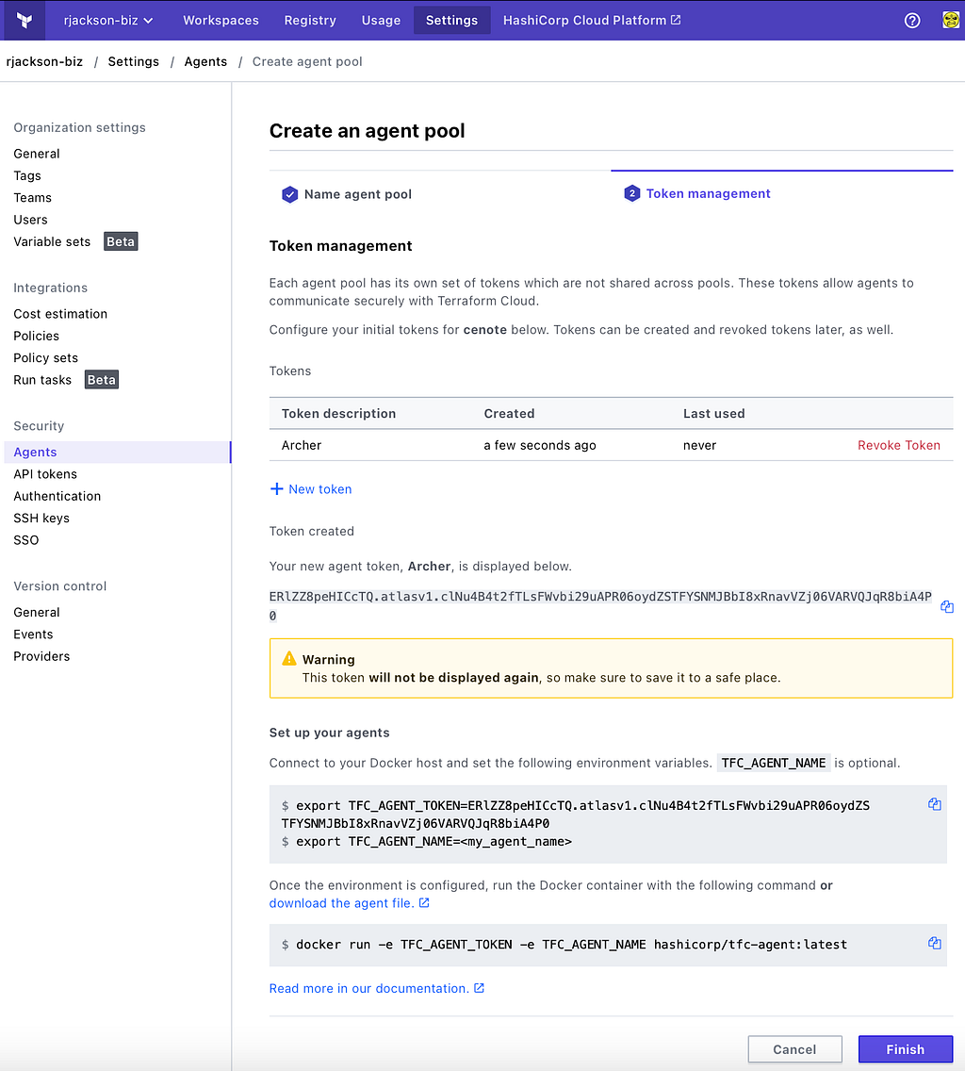Open API tokens settings
Screen dimensions: 965x1071
click(x=45, y=474)
